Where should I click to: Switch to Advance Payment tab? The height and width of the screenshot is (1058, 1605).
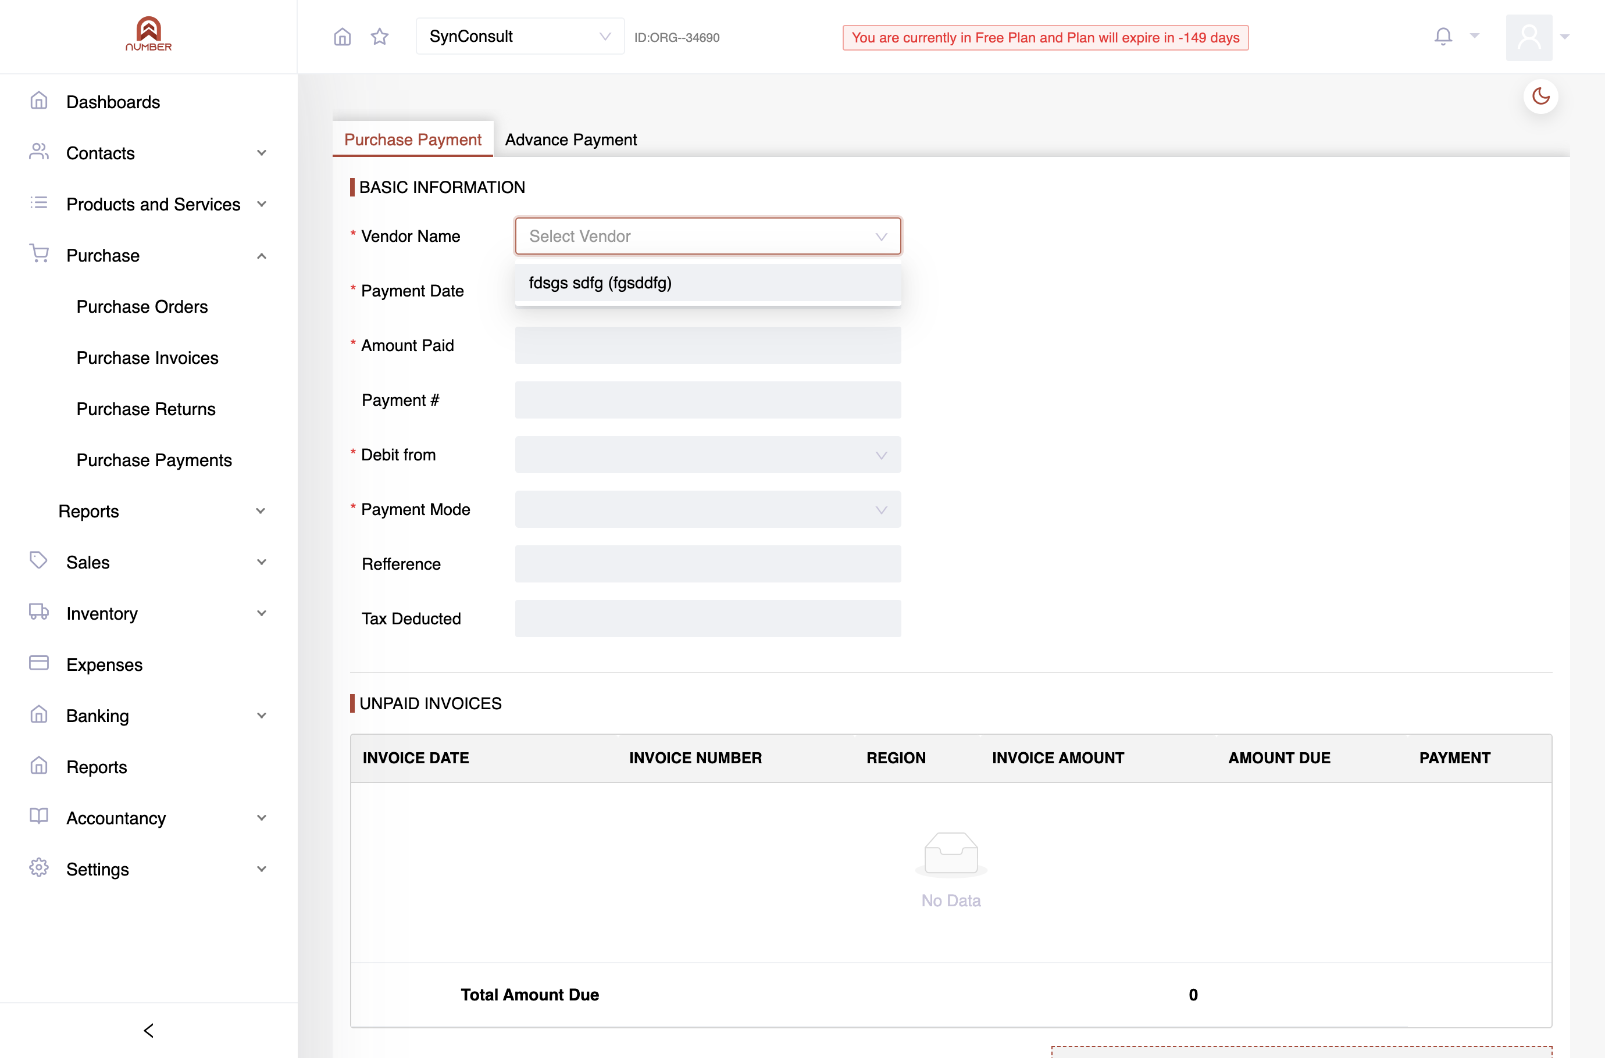[x=571, y=140]
